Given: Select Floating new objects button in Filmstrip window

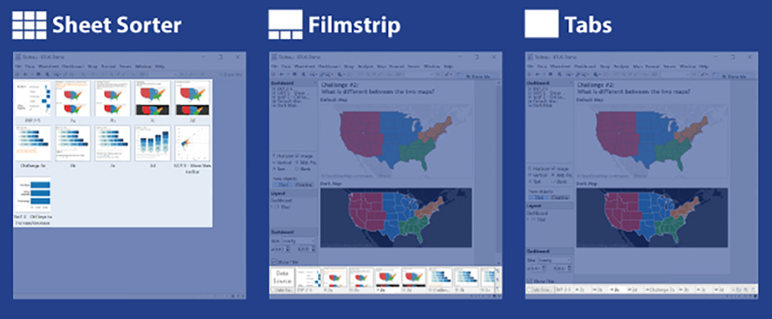Looking at the screenshot, I should (304, 185).
